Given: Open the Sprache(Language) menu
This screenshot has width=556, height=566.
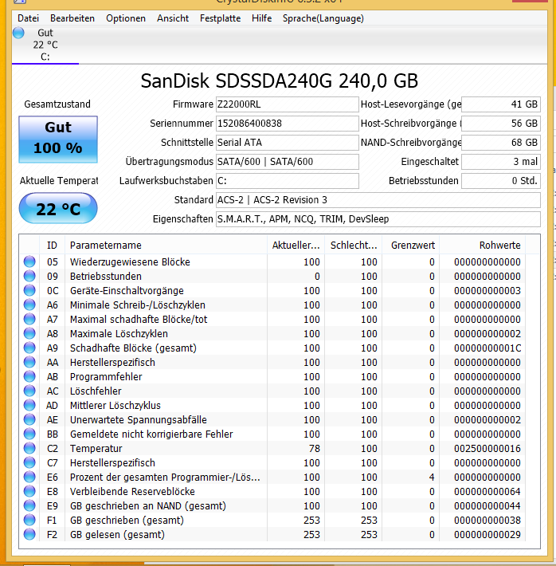Looking at the screenshot, I should (x=323, y=18).
